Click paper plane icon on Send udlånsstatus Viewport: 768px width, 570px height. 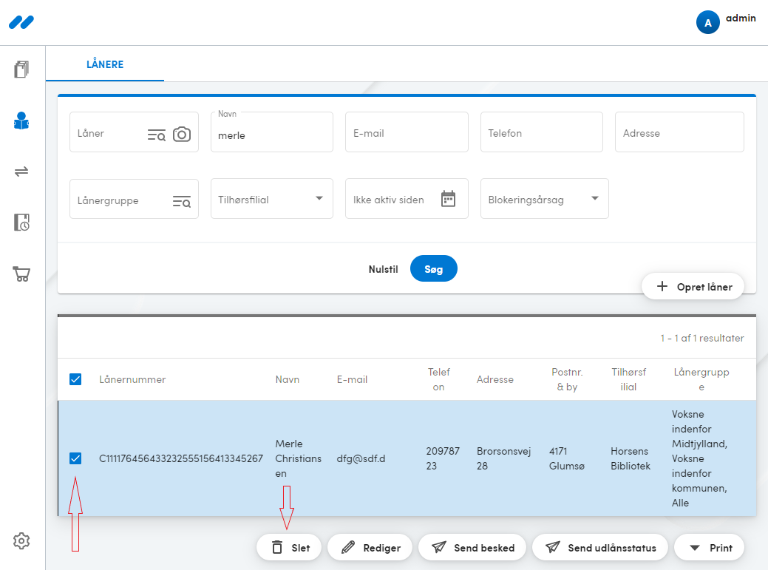(552, 547)
